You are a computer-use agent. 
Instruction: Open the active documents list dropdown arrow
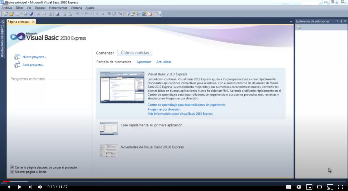(x=291, y=22)
